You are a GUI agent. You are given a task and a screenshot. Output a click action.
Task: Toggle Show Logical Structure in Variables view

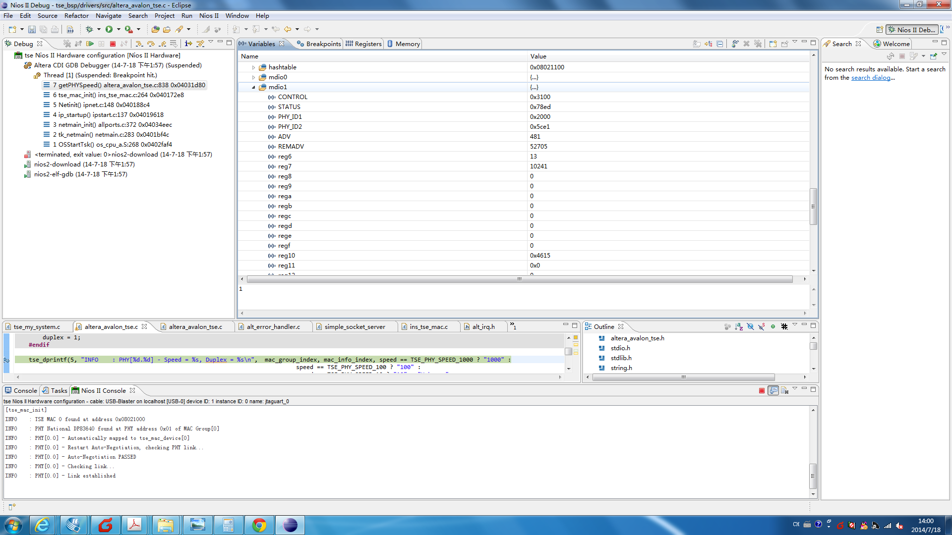(x=708, y=44)
